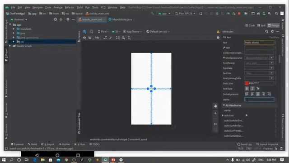Click the textColor value field
Image resolution: width=289 pixels, height=163 pixels.
pyautogui.click(x=261, y=83)
